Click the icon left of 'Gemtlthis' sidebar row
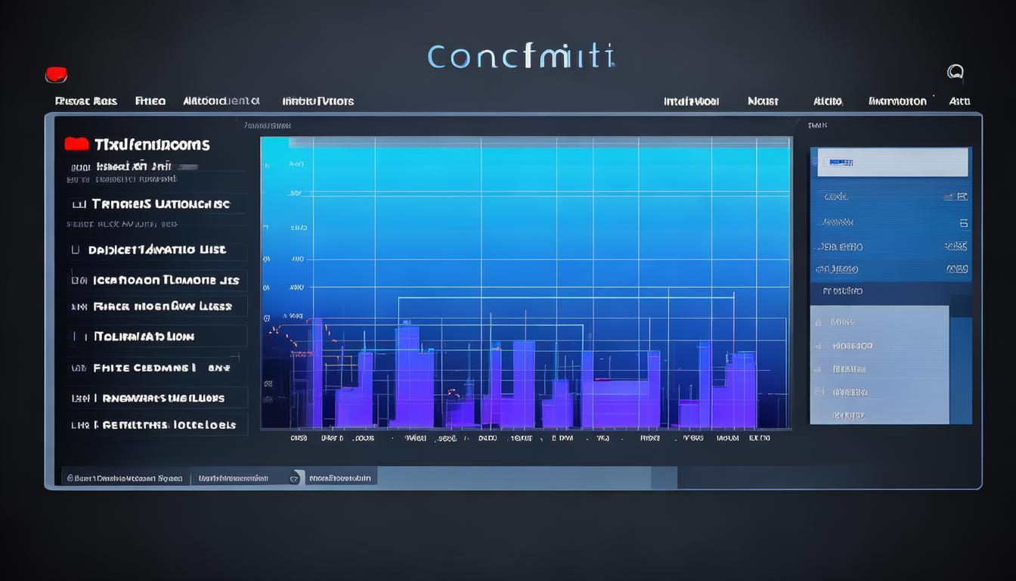Viewport: 1016px width, 581px height. [78, 425]
